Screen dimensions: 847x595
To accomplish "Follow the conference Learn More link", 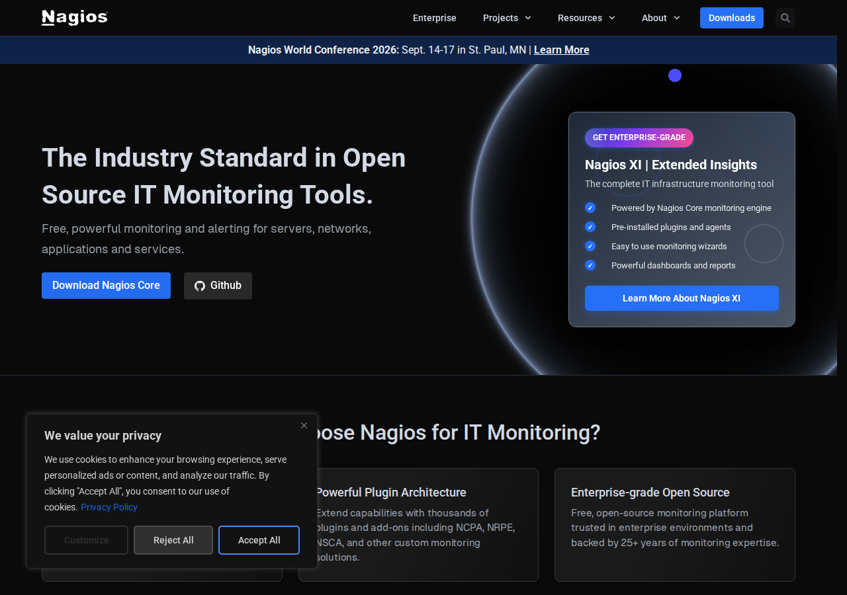I will [x=562, y=50].
